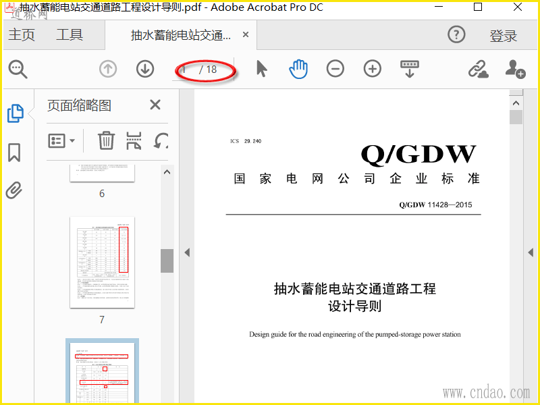Select the page 6 thumbnail
Viewport: 540px width, 405px height.
102,173
